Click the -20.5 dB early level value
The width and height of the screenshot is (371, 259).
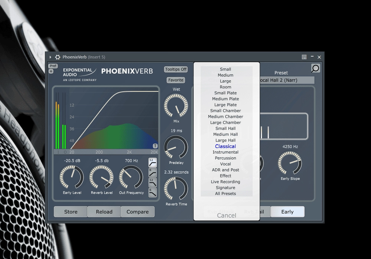[72, 161]
